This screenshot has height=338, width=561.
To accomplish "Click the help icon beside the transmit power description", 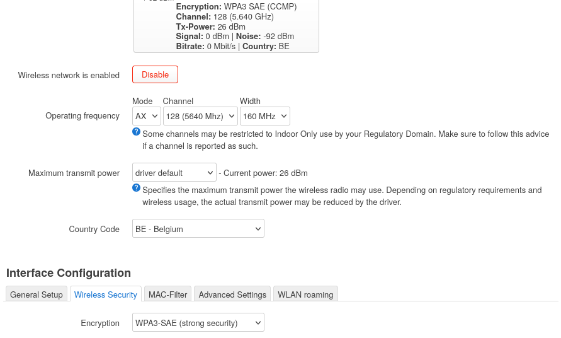I will (136, 187).
